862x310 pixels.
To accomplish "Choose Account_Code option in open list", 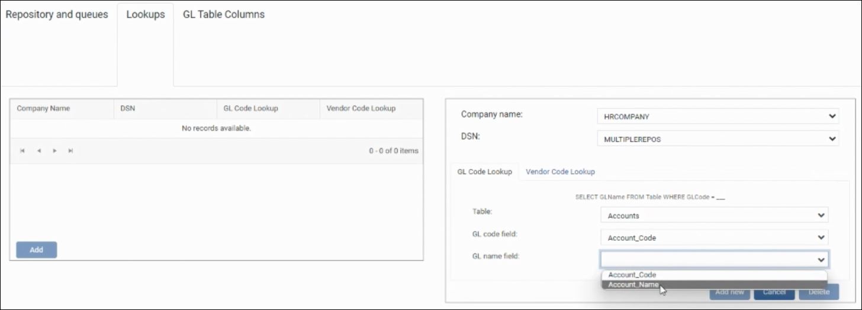I will point(632,275).
